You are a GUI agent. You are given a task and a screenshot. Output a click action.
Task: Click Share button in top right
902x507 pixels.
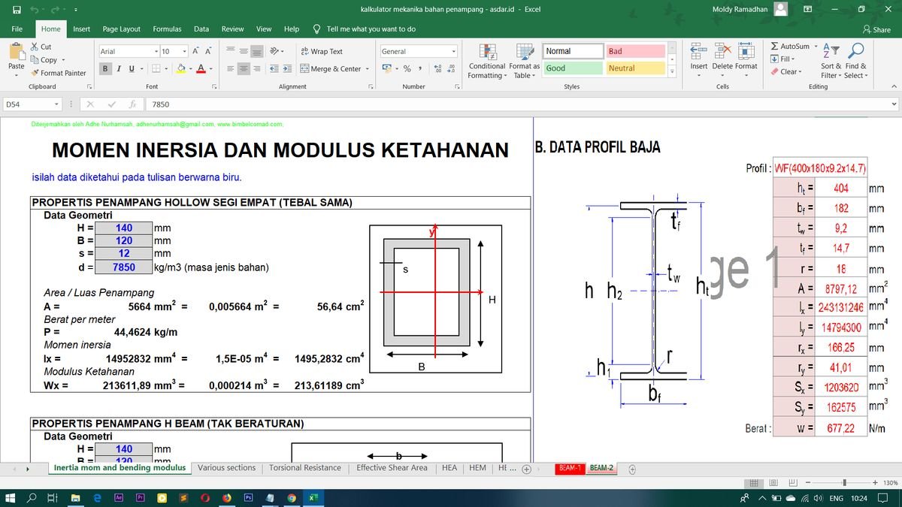(876, 29)
